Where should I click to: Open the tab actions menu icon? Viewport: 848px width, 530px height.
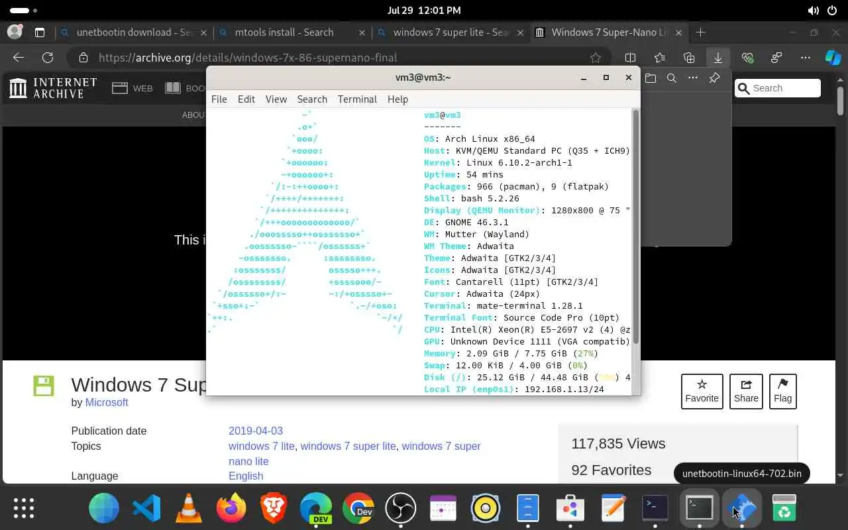[40, 32]
